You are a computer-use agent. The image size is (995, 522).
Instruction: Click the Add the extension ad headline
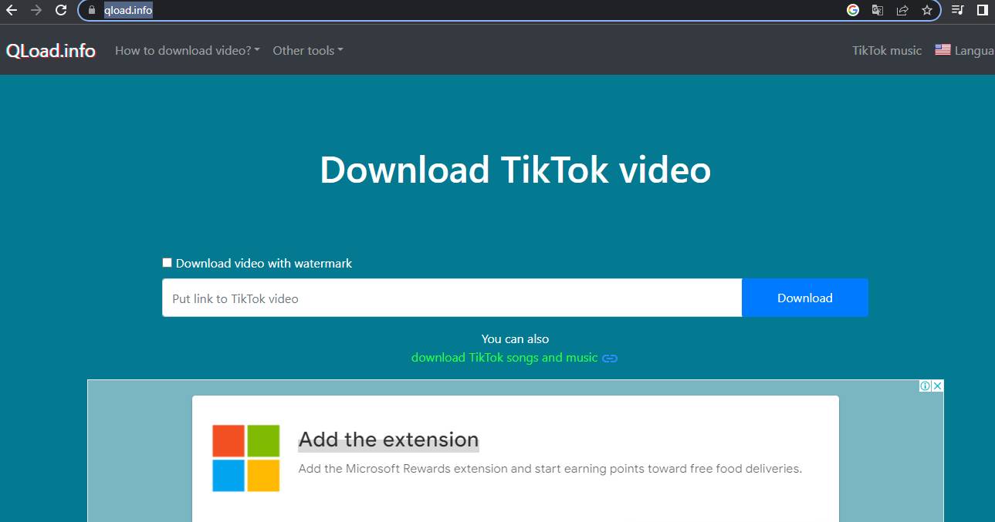pyautogui.click(x=388, y=439)
